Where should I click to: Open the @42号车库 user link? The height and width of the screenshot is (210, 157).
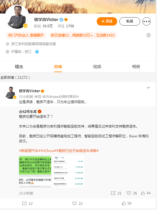pos(28,111)
